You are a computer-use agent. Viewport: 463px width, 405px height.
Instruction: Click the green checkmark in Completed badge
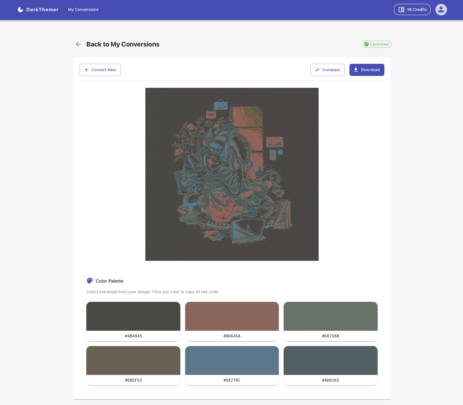pyautogui.click(x=367, y=44)
